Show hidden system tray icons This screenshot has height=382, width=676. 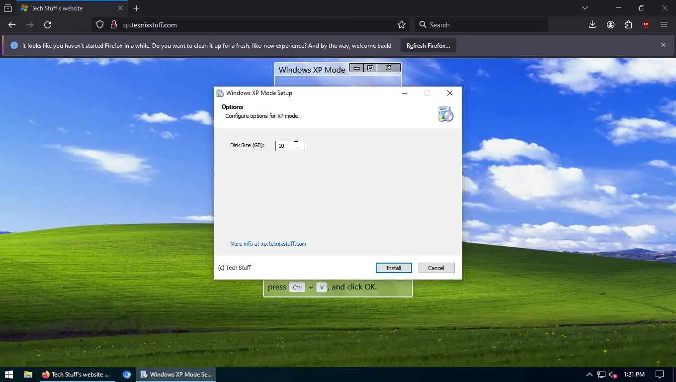click(589, 375)
